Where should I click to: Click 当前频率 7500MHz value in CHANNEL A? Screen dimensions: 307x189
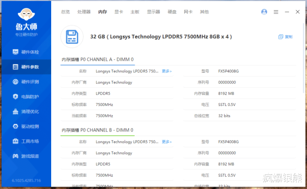click(x=104, y=116)
